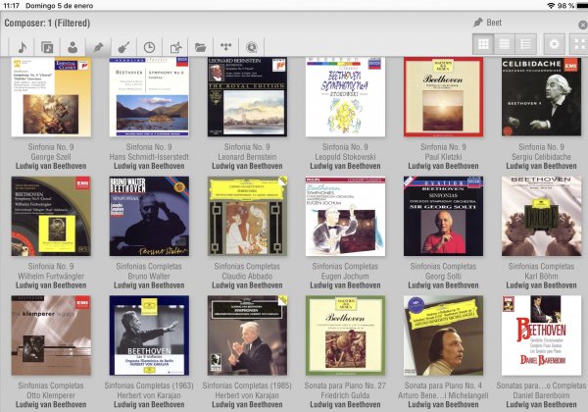This screenshot has width=588, height=412.
Task: Select 'Sonatas para…o Completas' title text
Action: (541, 386)
